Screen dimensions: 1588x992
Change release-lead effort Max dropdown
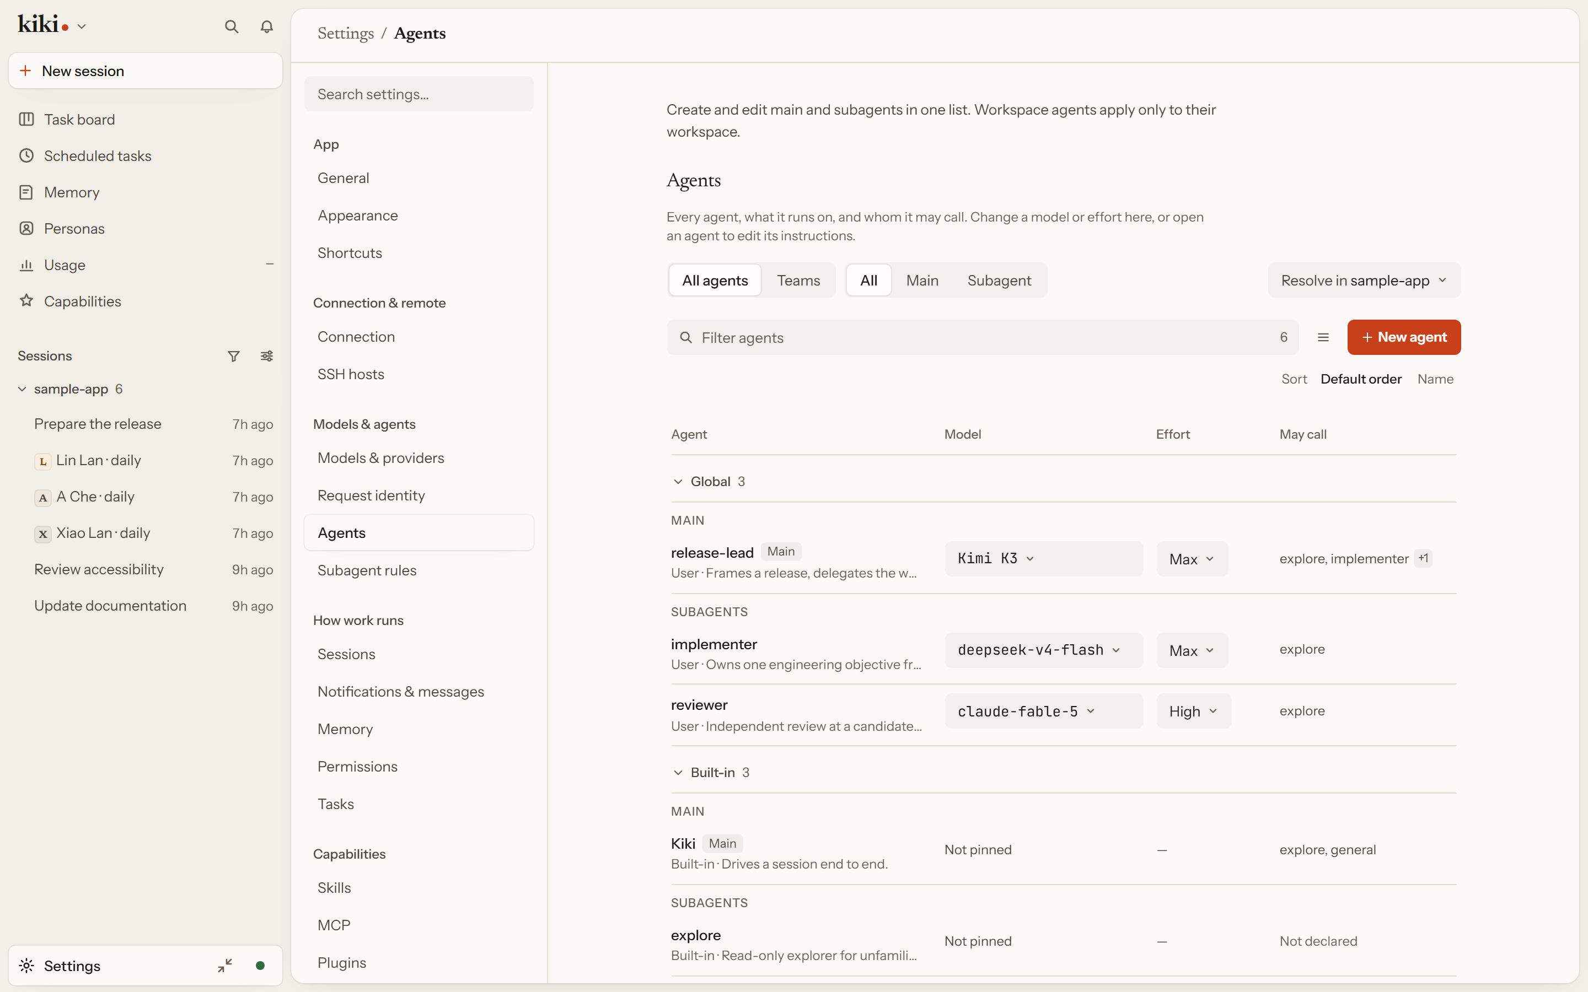[1192, 559]
